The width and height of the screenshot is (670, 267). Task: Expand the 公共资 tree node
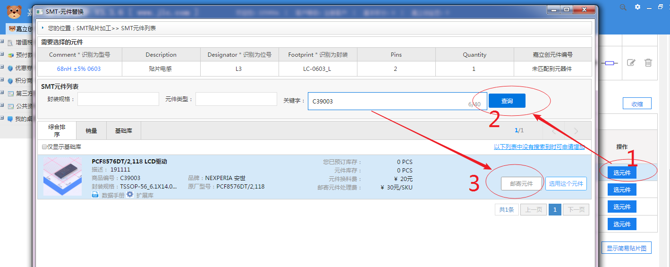pos(2,106)
